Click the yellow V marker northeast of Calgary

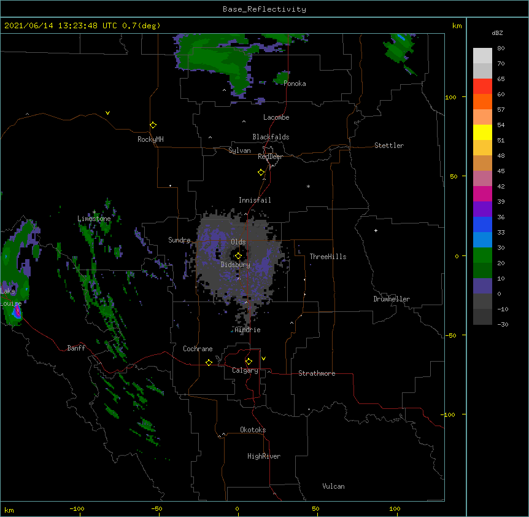(263, 359)
